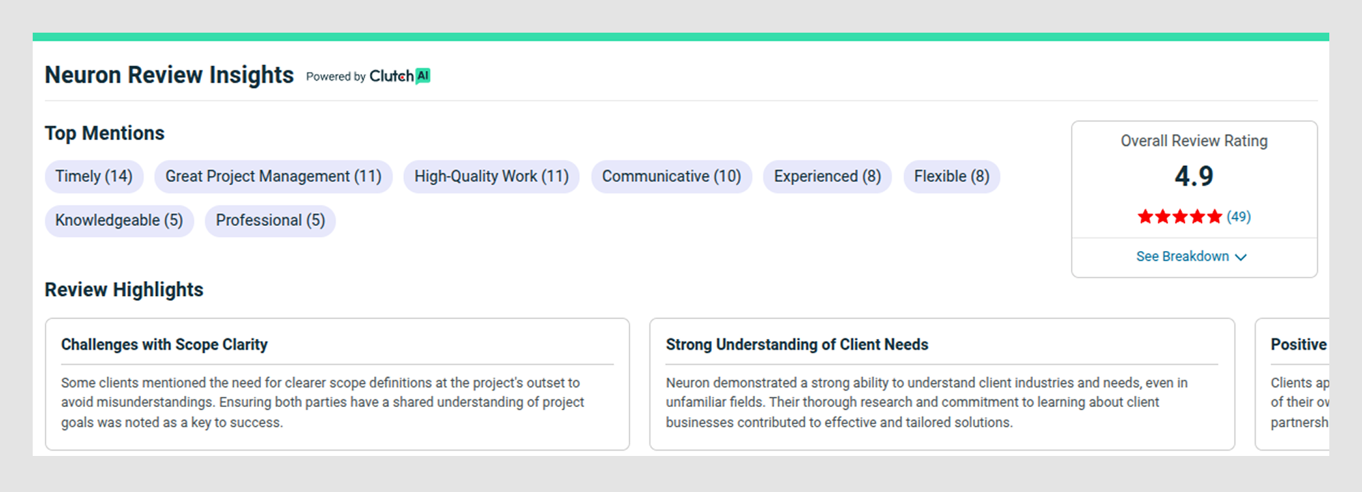This screenshot has height=492, width=1362.
Task: Click the 4.9 overall rating value
Action: click(1194, 177)
